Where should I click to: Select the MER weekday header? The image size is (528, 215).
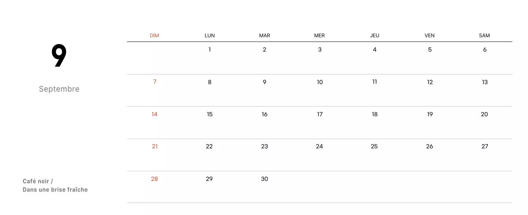tap(319, 36)
